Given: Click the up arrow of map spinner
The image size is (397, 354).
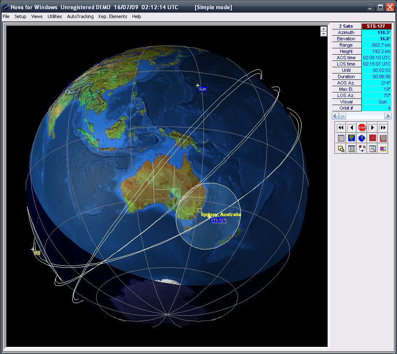Looking at the screenshot, I should tap(323, 29).
